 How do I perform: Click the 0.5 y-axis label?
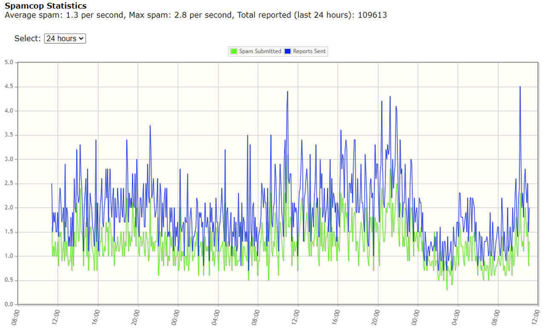point(9,280)
